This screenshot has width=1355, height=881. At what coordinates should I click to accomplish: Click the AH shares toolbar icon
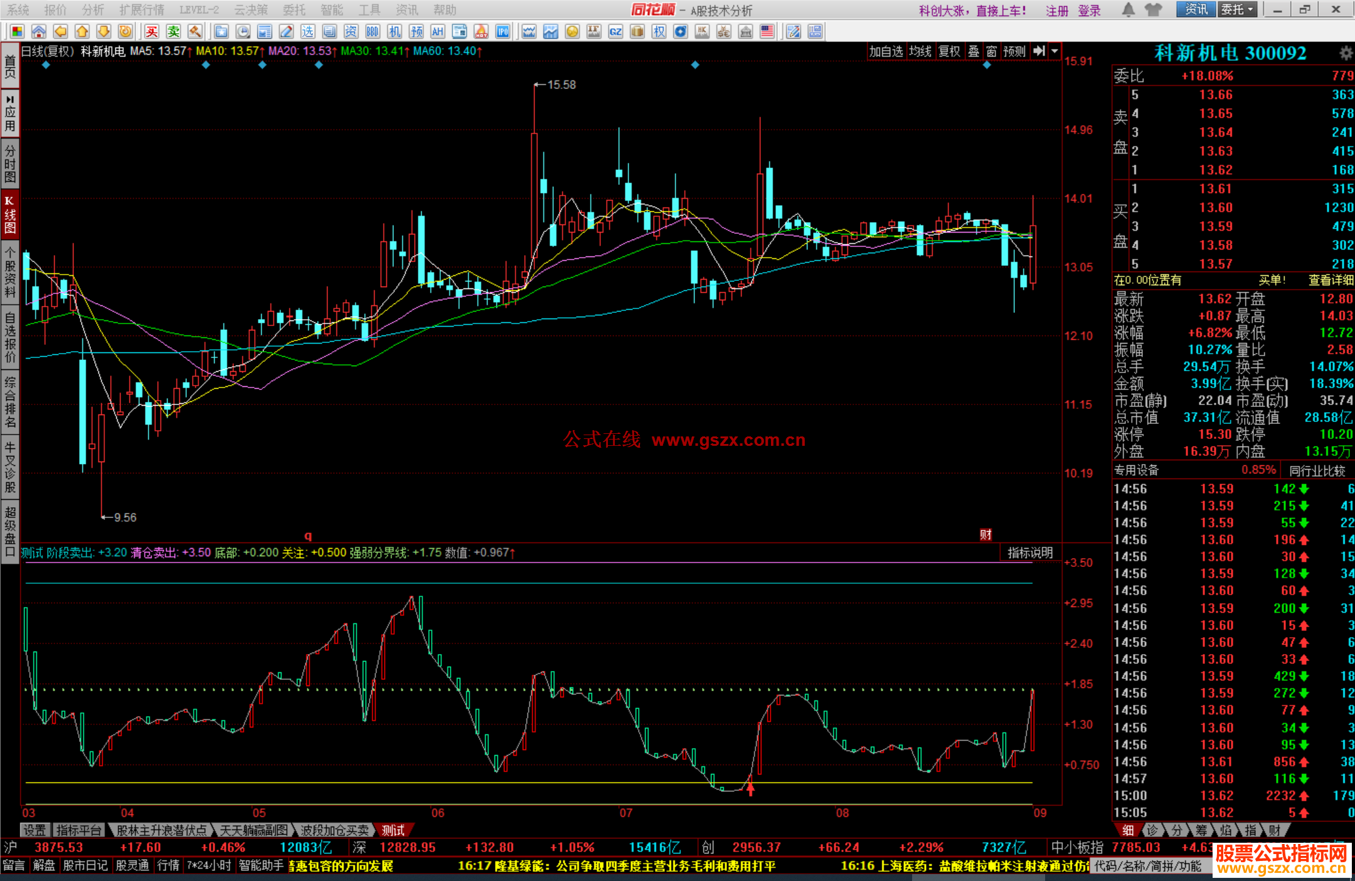(437, 31)
